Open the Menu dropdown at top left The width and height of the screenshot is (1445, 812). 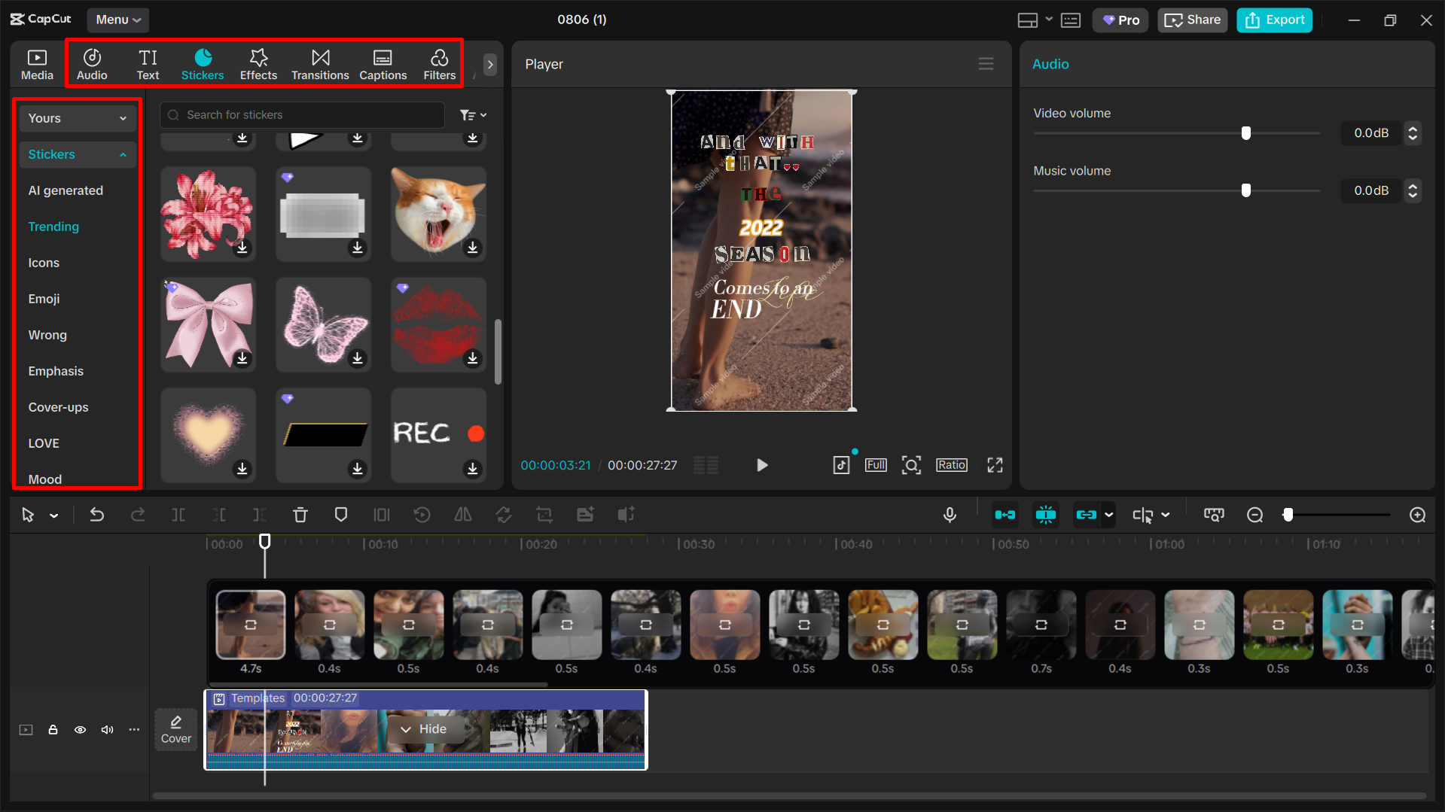[x=117, y=20]
